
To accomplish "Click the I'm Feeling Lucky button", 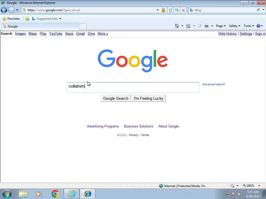I will (x=148, y=98).
